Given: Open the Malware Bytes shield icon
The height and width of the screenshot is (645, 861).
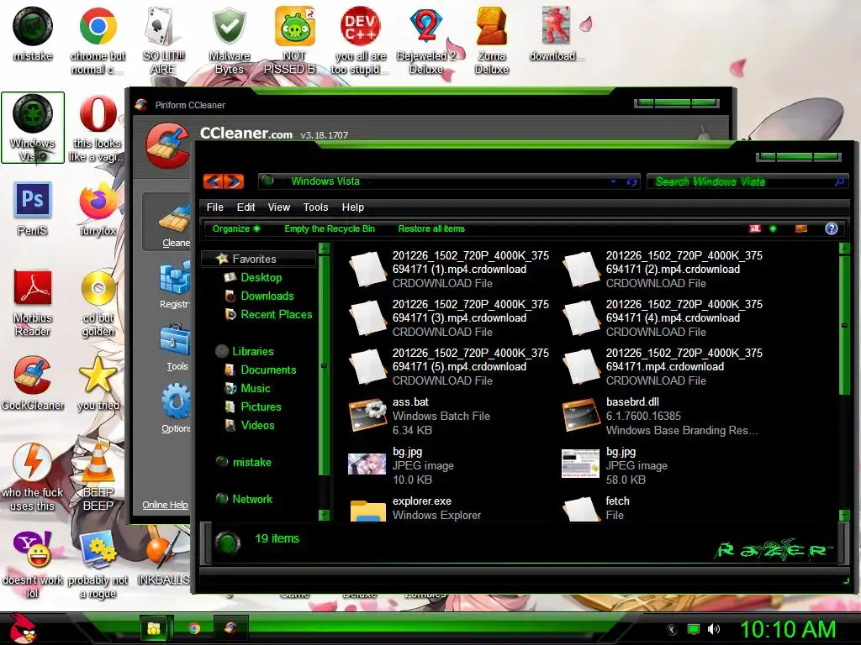Looking at the screenshot, I should 229,40.
